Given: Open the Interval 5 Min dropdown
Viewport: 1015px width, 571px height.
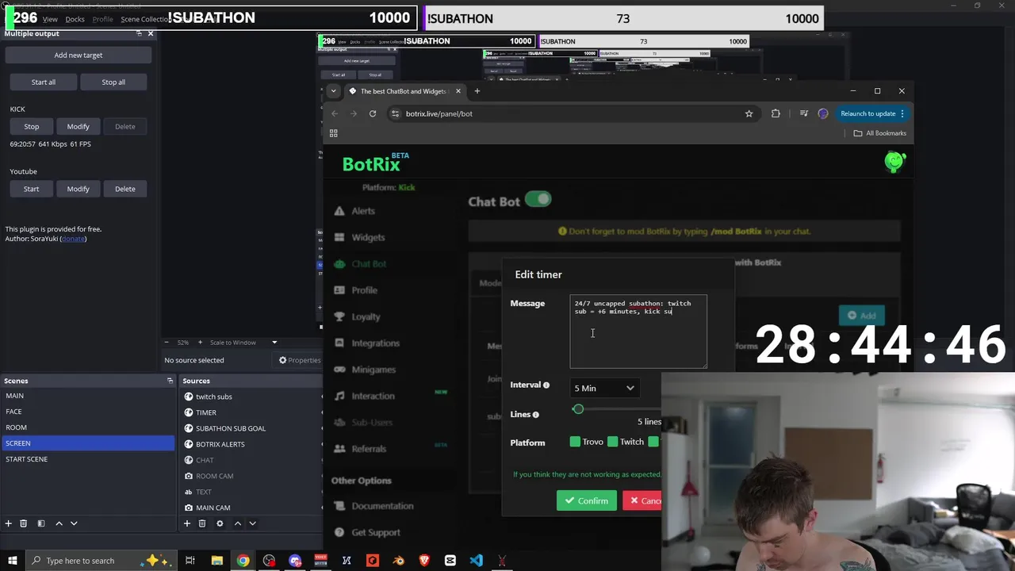Looking at the screenshot, I should pos(604,388).
